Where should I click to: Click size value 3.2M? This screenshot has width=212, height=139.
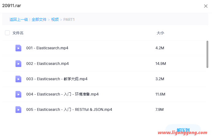[x=160, y=79]
